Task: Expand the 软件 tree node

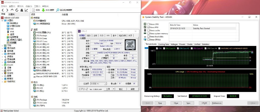Action: tap(2, 70)
